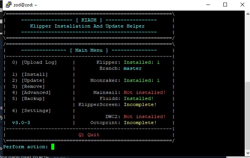Click the "Klipper:" label
This screenshot has width=250, height=158.
[x=108, y=62]
